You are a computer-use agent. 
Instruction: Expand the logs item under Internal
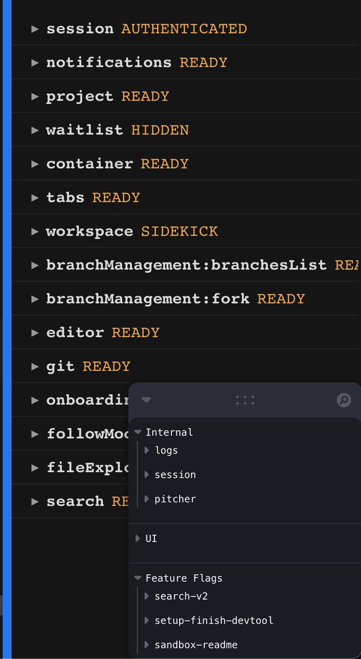[147, 450]
